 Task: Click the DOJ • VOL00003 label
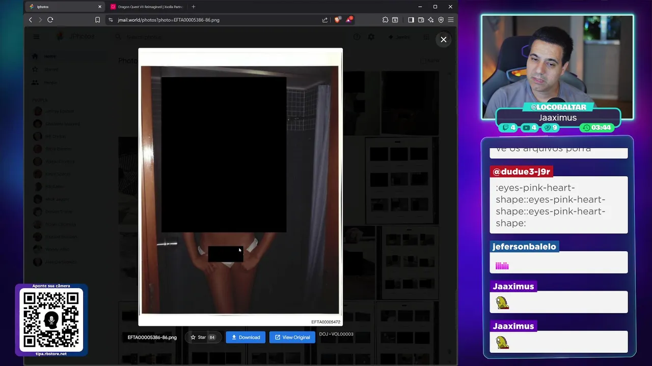(x=336, y=334)
